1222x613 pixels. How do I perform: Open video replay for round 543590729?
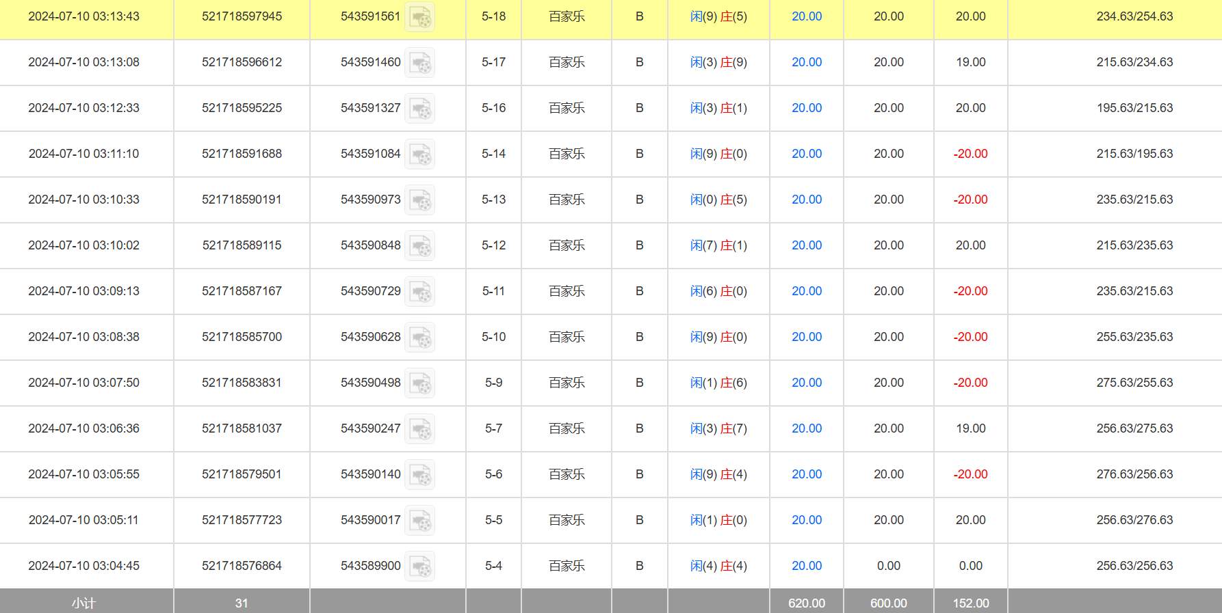[x=419, y=292]
